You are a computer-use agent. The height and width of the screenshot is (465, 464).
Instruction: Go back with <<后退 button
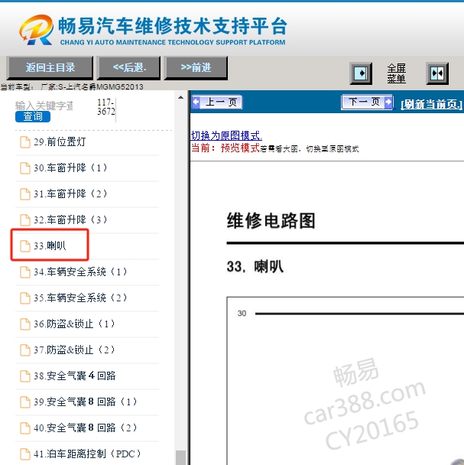(129, 68)
